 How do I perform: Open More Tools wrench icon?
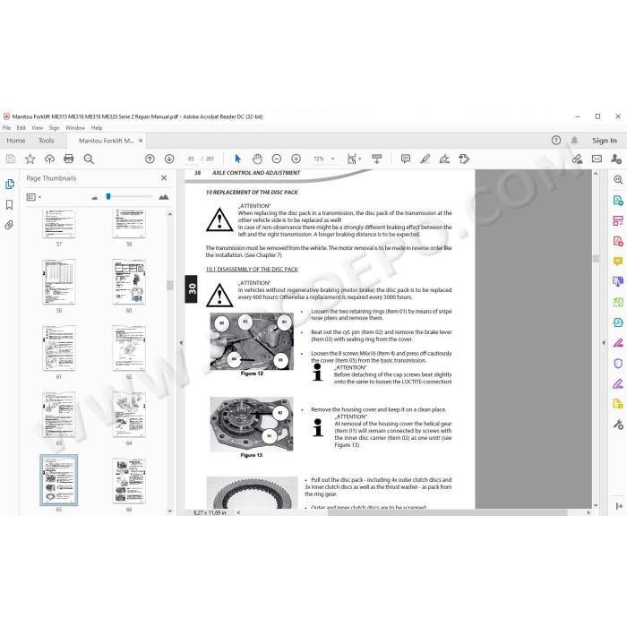pos(618,425)
